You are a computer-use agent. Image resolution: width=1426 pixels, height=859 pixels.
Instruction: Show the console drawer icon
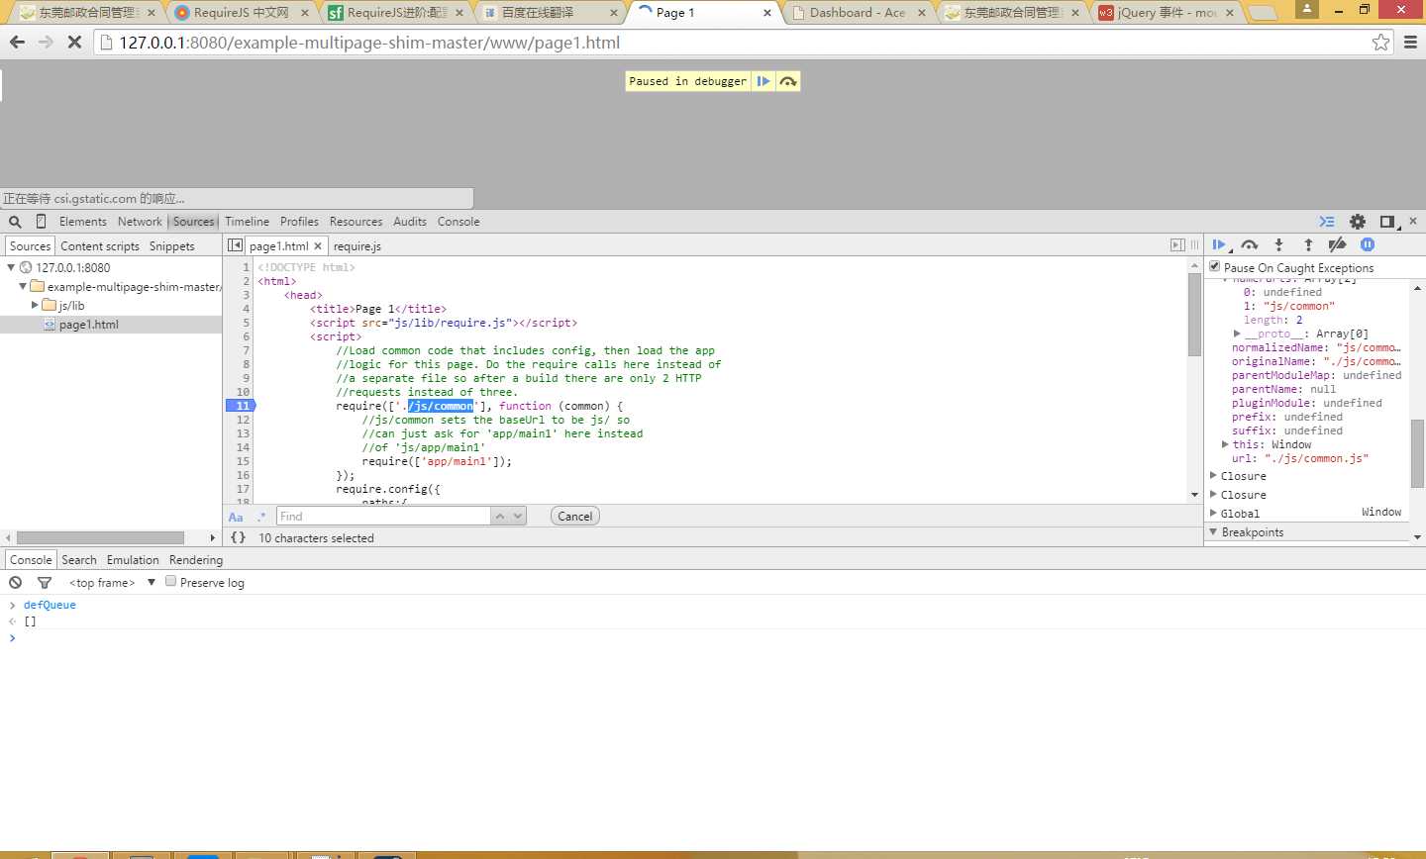[1327, 222]
